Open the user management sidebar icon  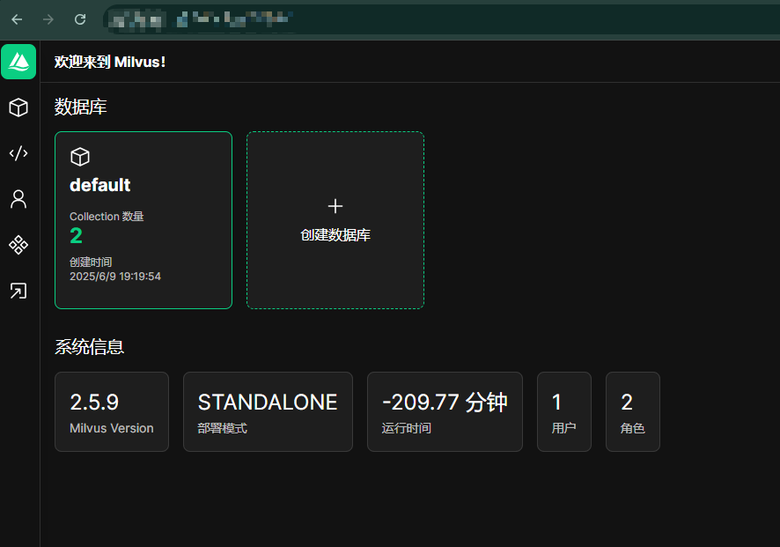pos(18,199)
